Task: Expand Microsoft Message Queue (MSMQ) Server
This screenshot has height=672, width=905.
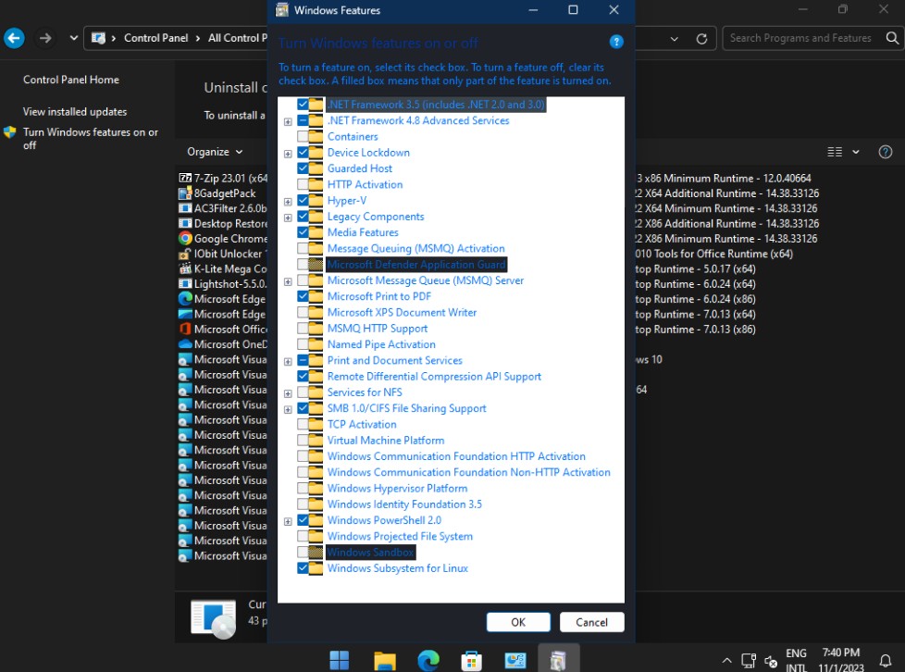Action: tap(288, 281)
